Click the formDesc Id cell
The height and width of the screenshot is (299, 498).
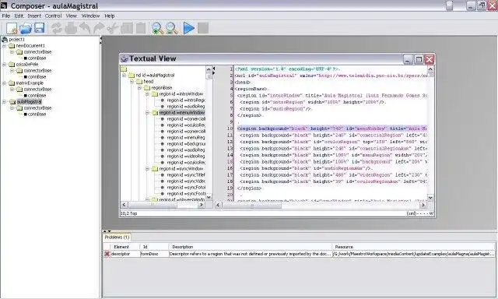click(154, 254)
